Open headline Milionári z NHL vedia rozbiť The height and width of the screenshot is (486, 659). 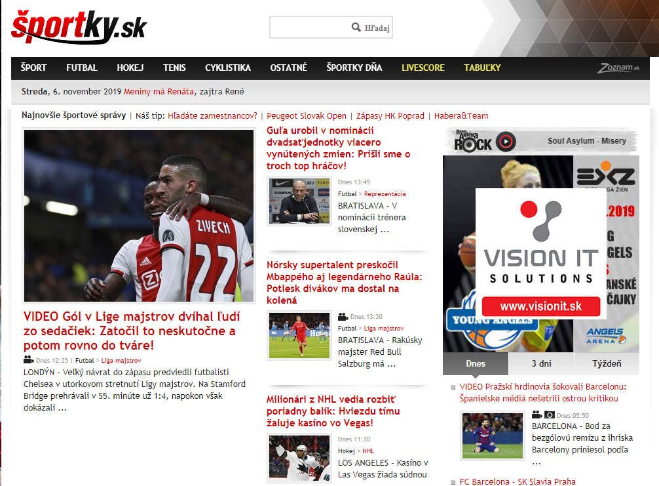pyautogui.click(x=333, y=411)
